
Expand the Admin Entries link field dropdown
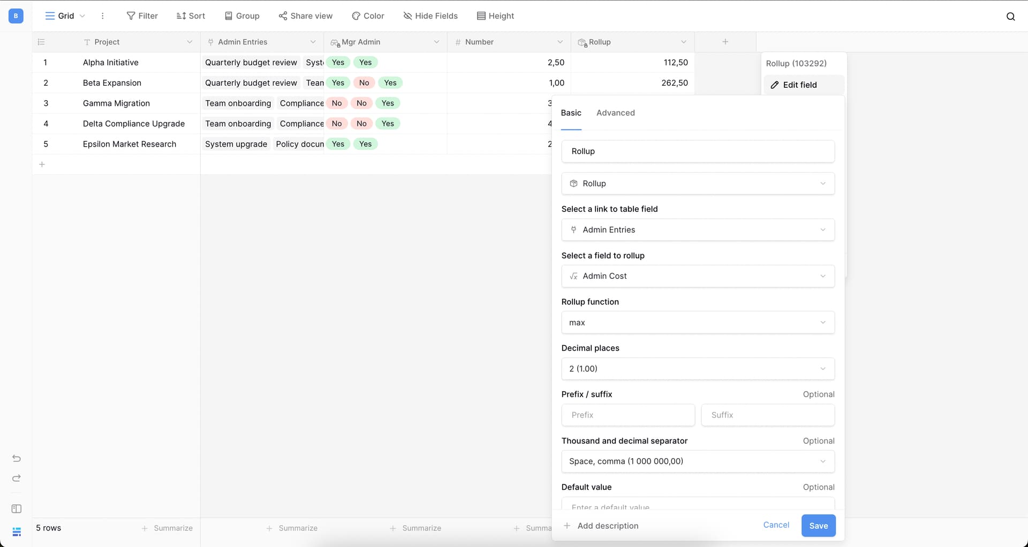[697, 230]
